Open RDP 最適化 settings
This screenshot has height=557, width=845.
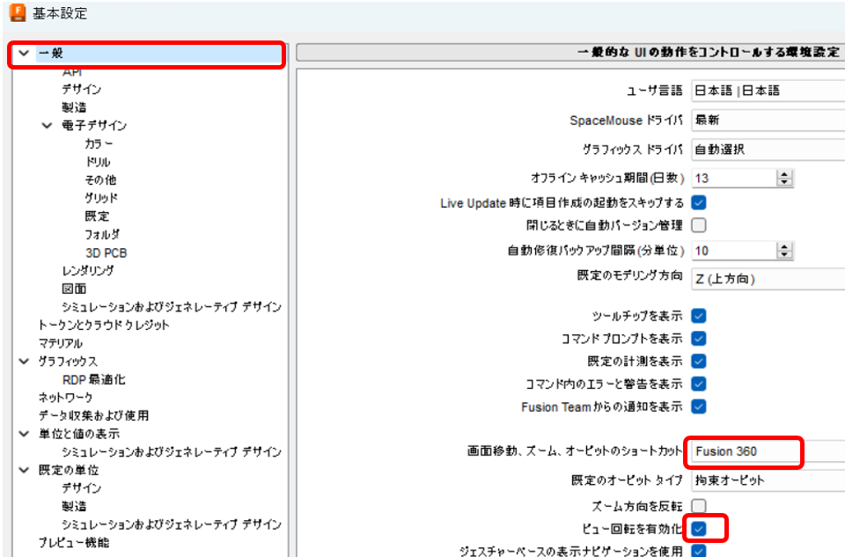pyautogui.click(x=94, y=380)
